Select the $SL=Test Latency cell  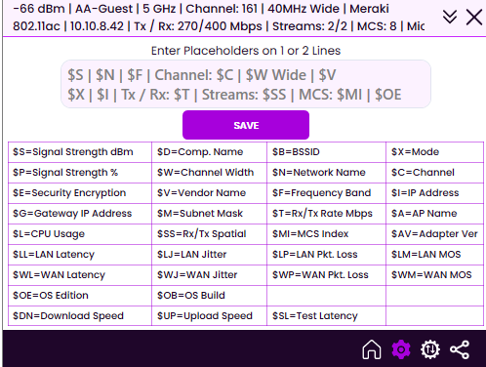[x=326, y=315]
